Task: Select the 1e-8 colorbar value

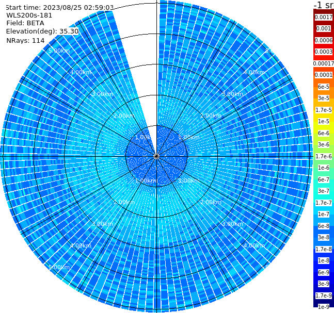Action: [324, 260]
